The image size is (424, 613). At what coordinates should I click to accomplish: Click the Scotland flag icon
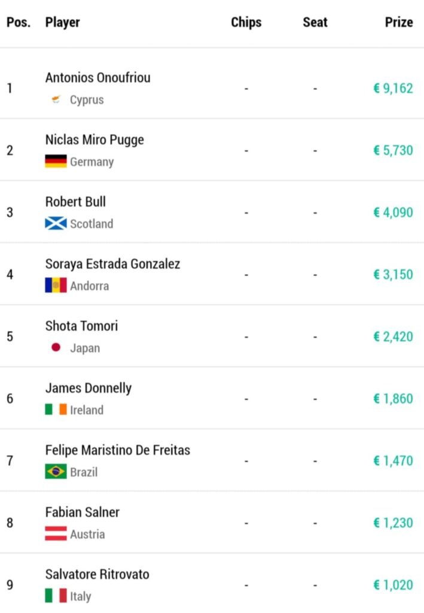(56, 224)
